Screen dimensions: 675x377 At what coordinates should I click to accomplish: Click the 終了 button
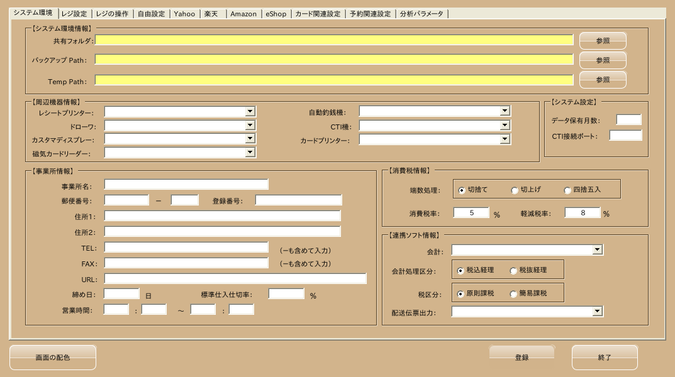[x=605, y=358]
